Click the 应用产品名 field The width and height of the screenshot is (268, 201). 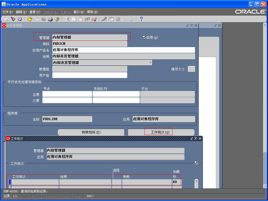point(124,50)
